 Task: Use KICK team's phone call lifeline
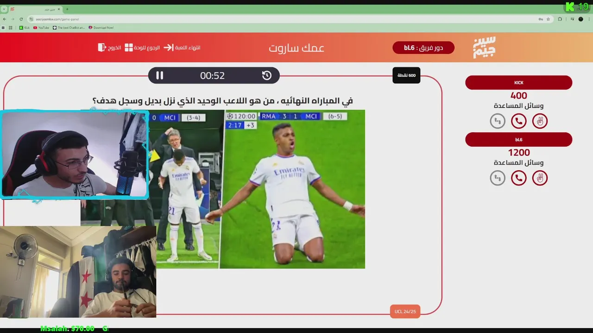[x=519, y=121]
